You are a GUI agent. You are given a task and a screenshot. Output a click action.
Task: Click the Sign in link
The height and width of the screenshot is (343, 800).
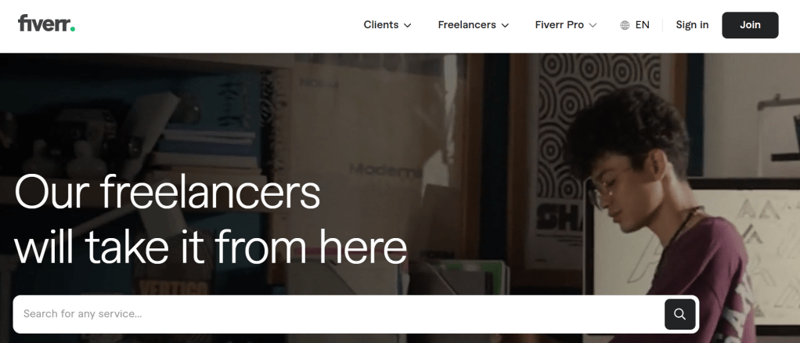[x=692, y=25]
